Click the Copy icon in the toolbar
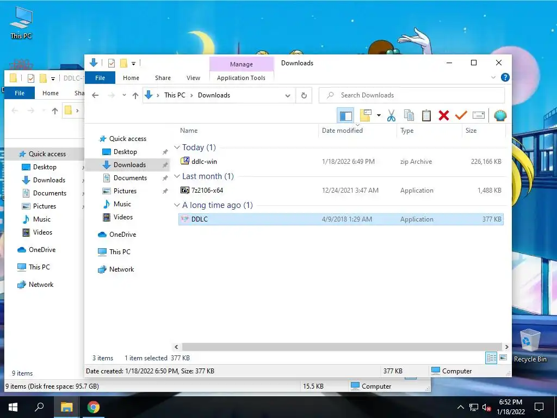Image resolution: width=557 pixels, height=418 pixels. [x=409, y=115]
